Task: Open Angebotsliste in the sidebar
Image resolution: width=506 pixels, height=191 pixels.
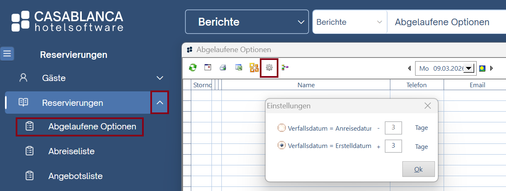Action: click(x=75, y=176)
